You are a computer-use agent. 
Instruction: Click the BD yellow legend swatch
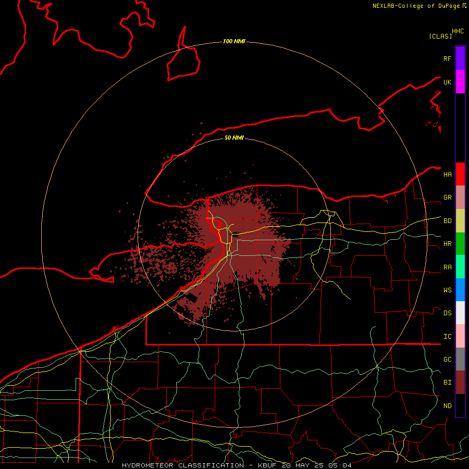[x=460, y=221]
